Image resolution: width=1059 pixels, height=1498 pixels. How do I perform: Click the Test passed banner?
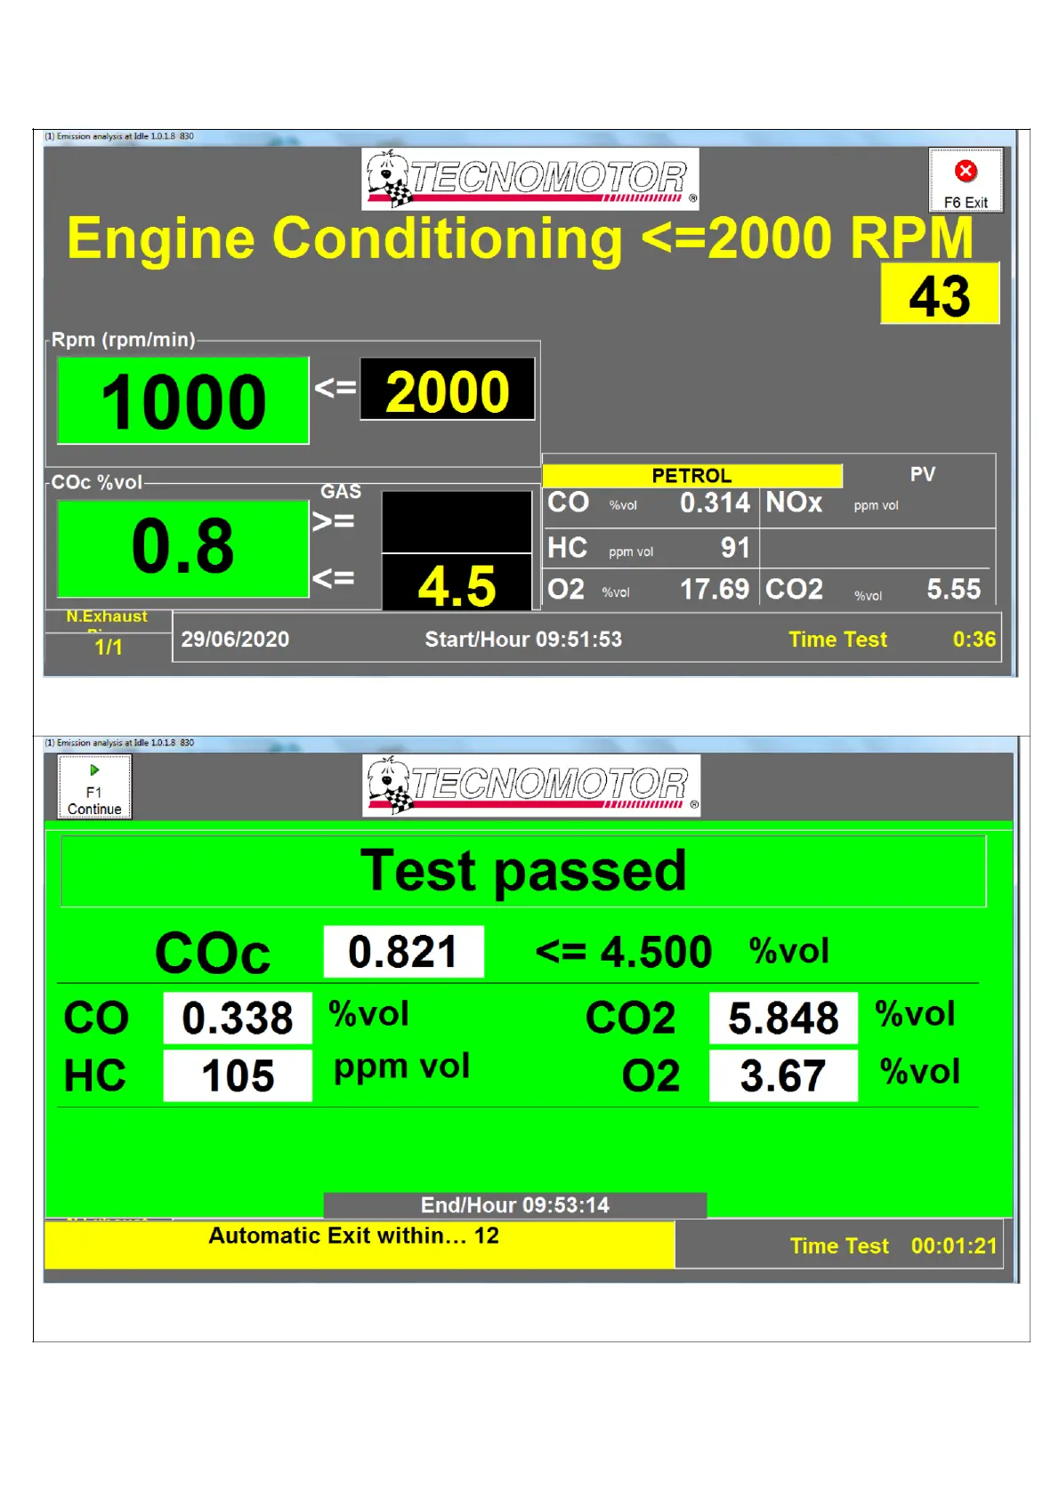coord(523,870)
